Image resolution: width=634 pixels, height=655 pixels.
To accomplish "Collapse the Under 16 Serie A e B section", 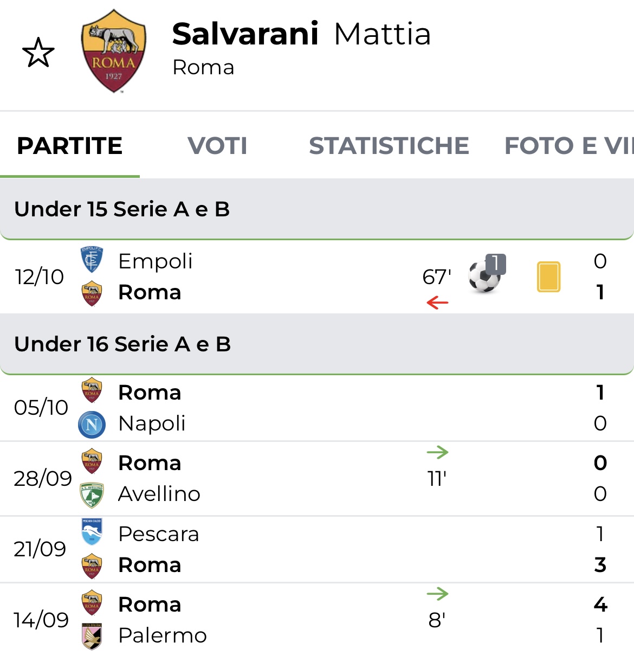I will pyautogui.click(x=316, y=344).
